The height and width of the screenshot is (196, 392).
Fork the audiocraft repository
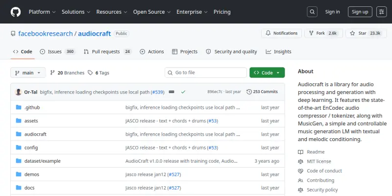click(324, 33)
